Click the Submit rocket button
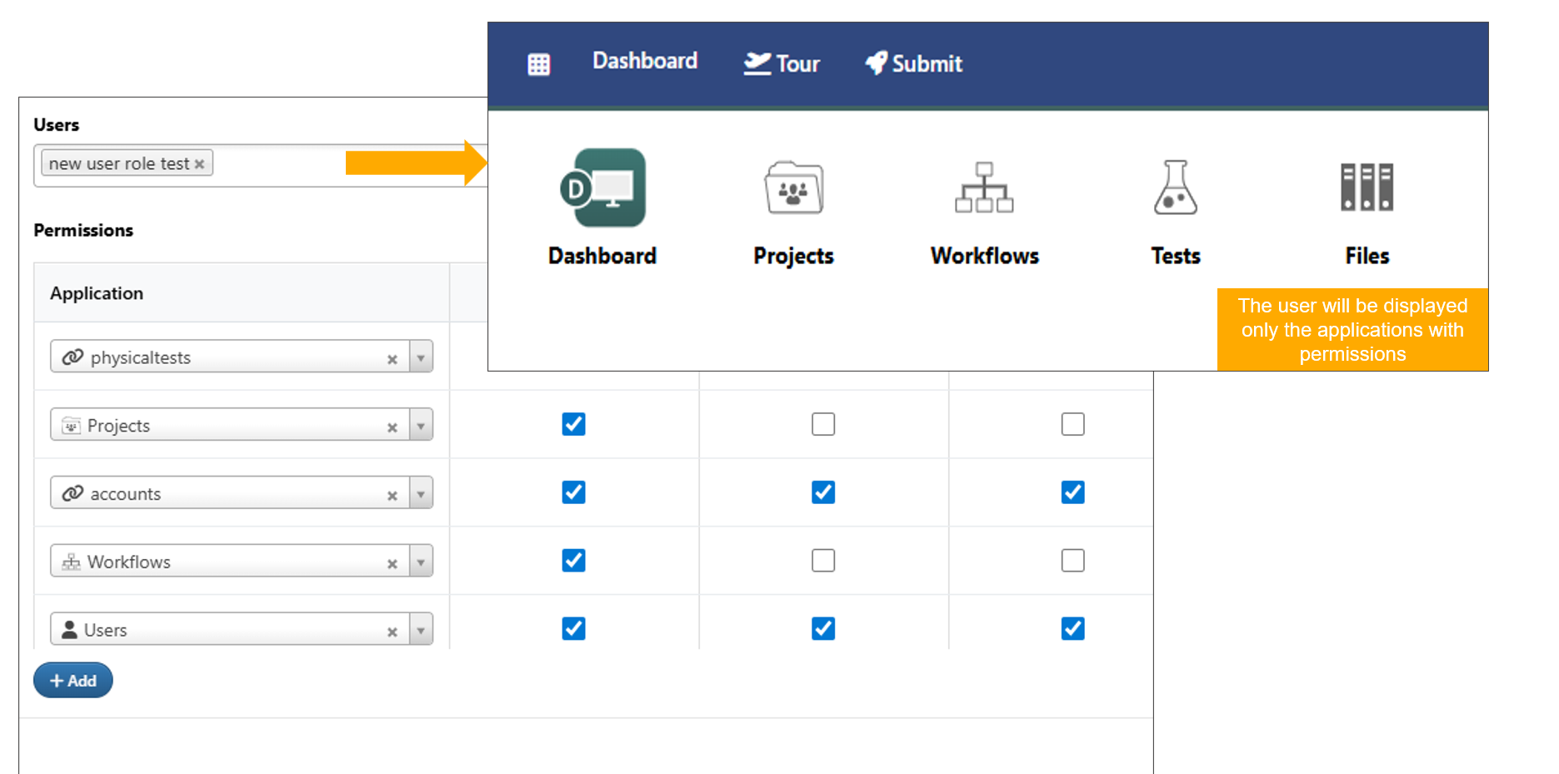 tap(914, 64)
